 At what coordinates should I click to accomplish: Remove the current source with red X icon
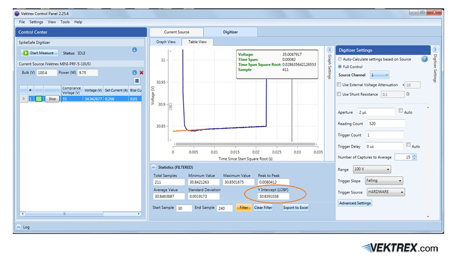(142, 73)
